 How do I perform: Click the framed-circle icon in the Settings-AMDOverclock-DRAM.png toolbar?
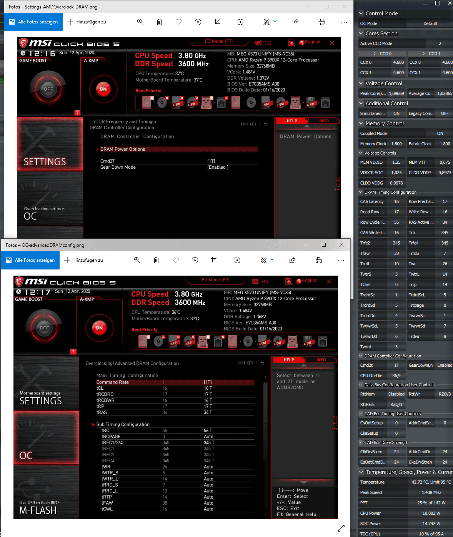pos(240,22)
